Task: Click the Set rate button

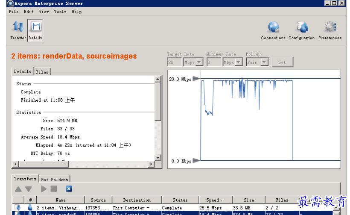Action: (282, 62)
